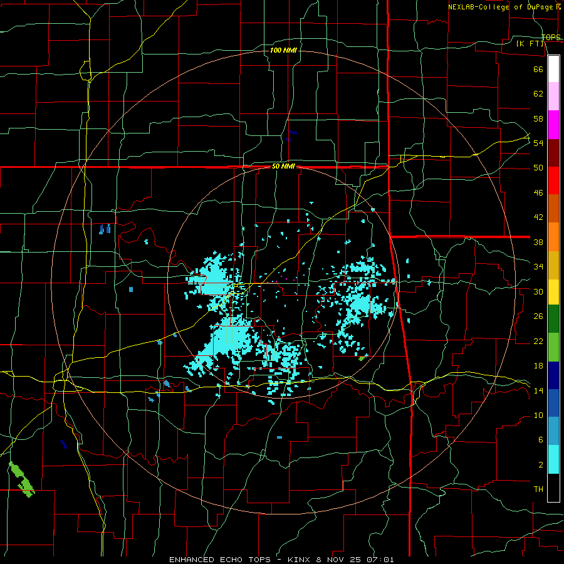Click the 50 NMI range ring label
The image size is (564, 564).
point(283,166)
